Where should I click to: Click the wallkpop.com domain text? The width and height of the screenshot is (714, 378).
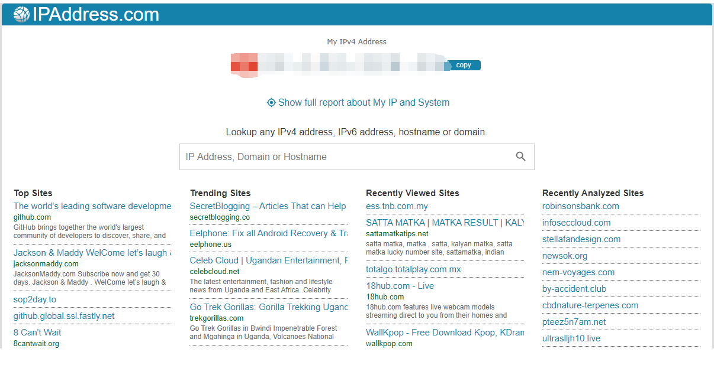coord(389,344)
